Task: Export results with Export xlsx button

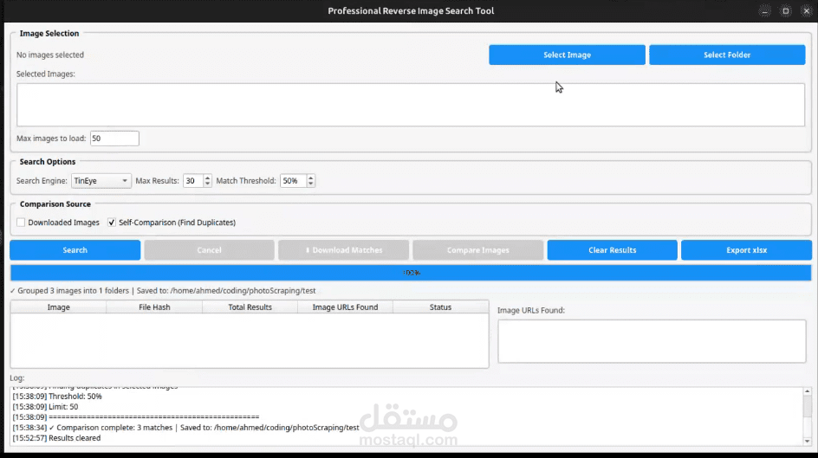Action: click(746, 250)
